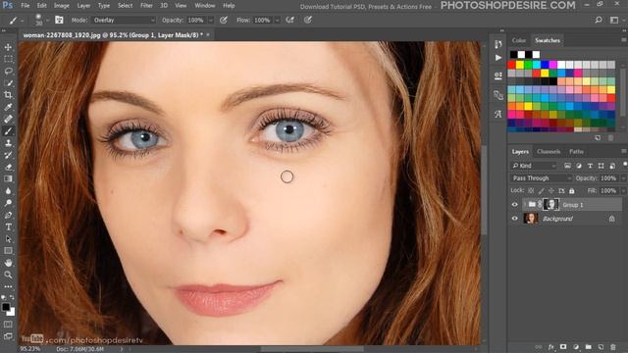
Task: Toggle the pixel layer filter
Action: pos(567,166)
